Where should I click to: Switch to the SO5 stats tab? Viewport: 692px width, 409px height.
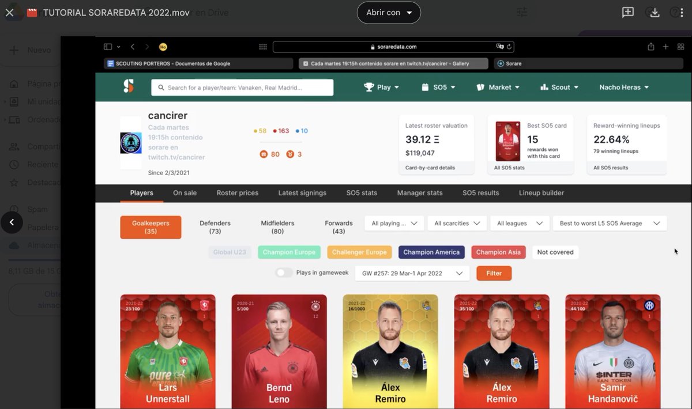pyautogui.click(x=362, y=193)
